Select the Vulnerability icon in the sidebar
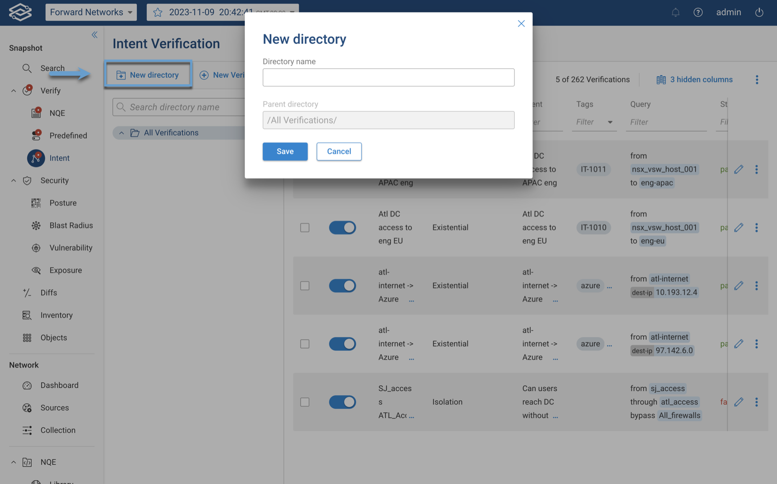Image resolution: width=777 pixels, height=484 pixels. pos(36,247)
